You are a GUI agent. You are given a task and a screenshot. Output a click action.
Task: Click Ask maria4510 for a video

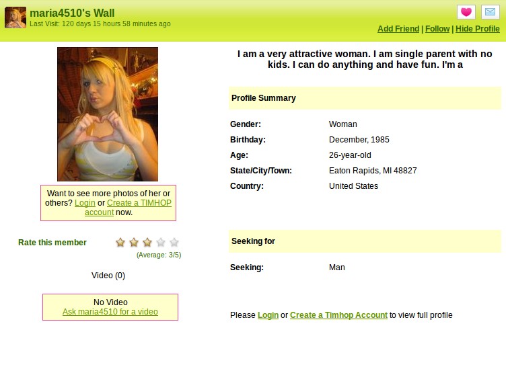click(110, 312)
